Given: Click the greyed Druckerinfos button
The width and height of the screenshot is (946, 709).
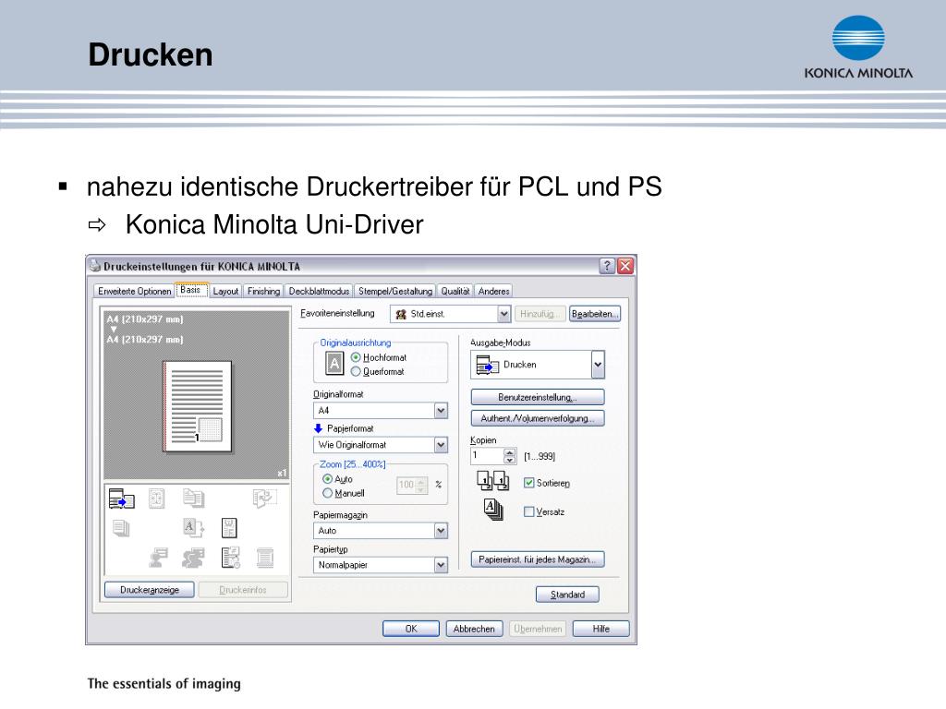Looking at the screenshot, I should 243,590.
